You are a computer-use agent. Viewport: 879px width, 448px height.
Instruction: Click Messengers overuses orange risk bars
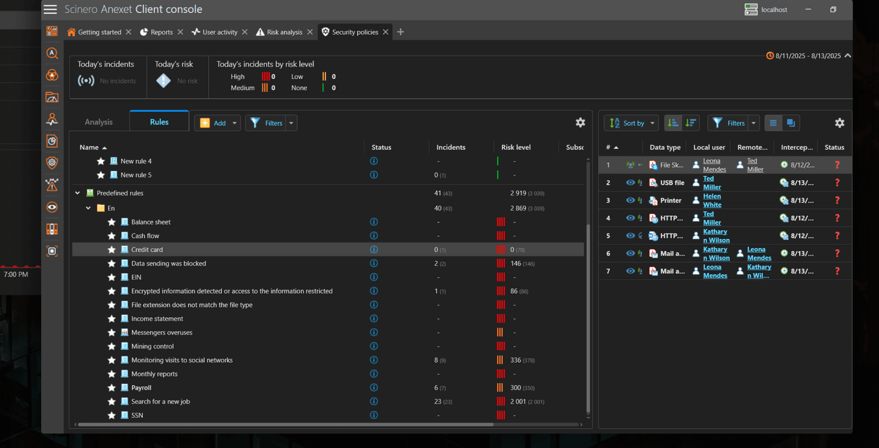point(500,332)
